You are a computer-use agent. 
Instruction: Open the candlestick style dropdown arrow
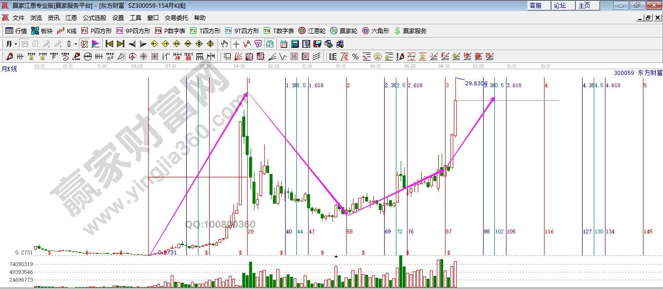pyautogui.click(x=76, y=44)
